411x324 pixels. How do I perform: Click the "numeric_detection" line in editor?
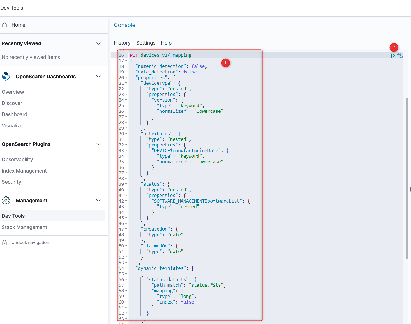(171, 66)
